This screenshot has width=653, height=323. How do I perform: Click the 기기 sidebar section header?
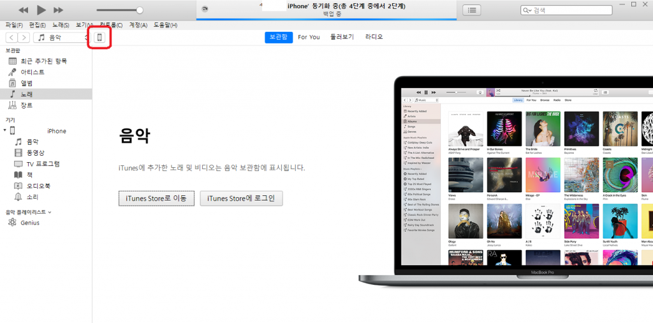tap(10, 120)
